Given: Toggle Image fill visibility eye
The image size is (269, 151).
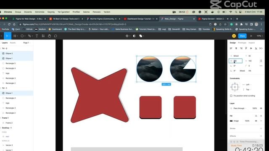Looking at the screenshot, I should [x=256, y=121].
